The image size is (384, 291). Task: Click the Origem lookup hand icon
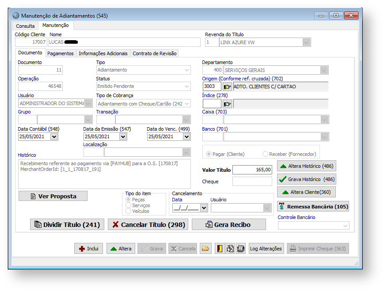pyautogui.click(x=227, y=87)
